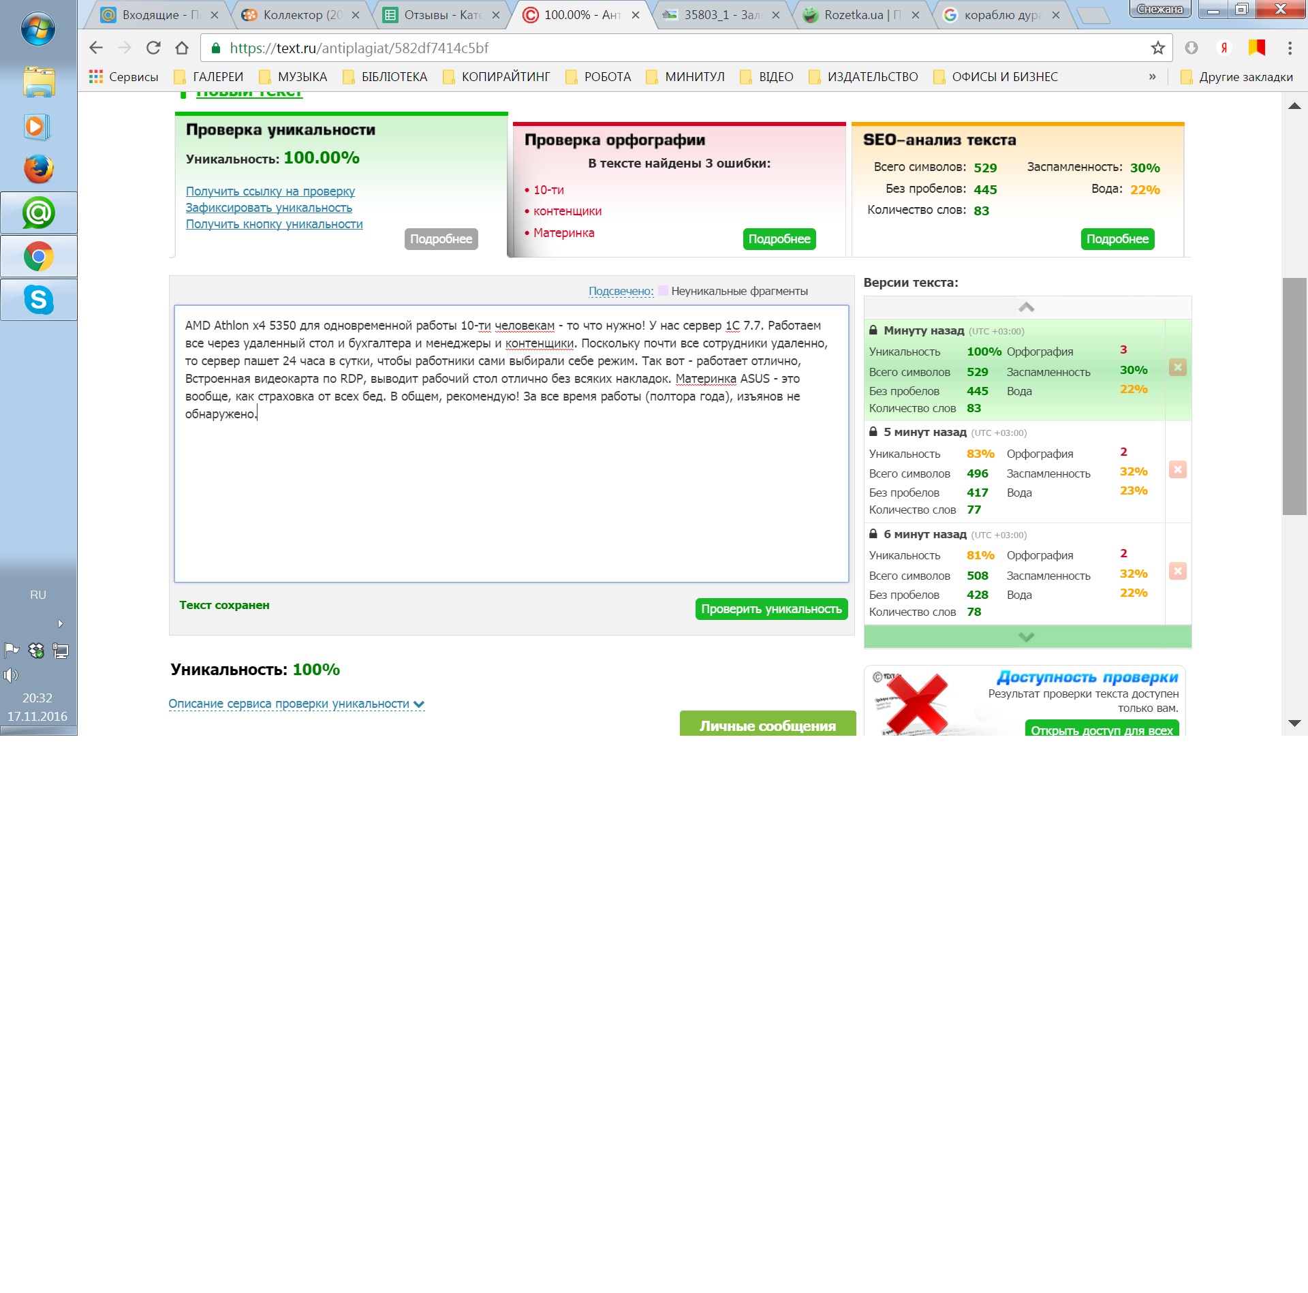The height and width of the screenshot is (1293, 1308).
Task: Bookmark this page with the star icon
Action: (1157, 48)
